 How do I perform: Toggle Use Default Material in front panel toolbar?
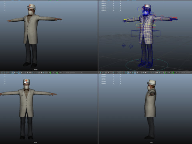point(15,72)
